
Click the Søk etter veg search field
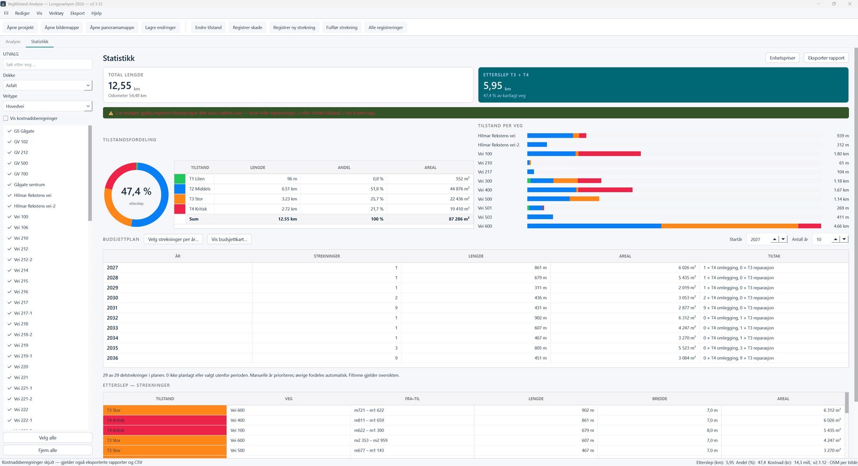[48, 65]
